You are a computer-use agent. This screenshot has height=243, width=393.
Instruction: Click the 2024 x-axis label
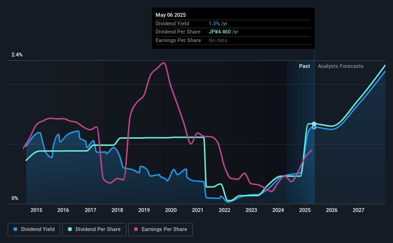pyautogui.click(x=278, y=210)
